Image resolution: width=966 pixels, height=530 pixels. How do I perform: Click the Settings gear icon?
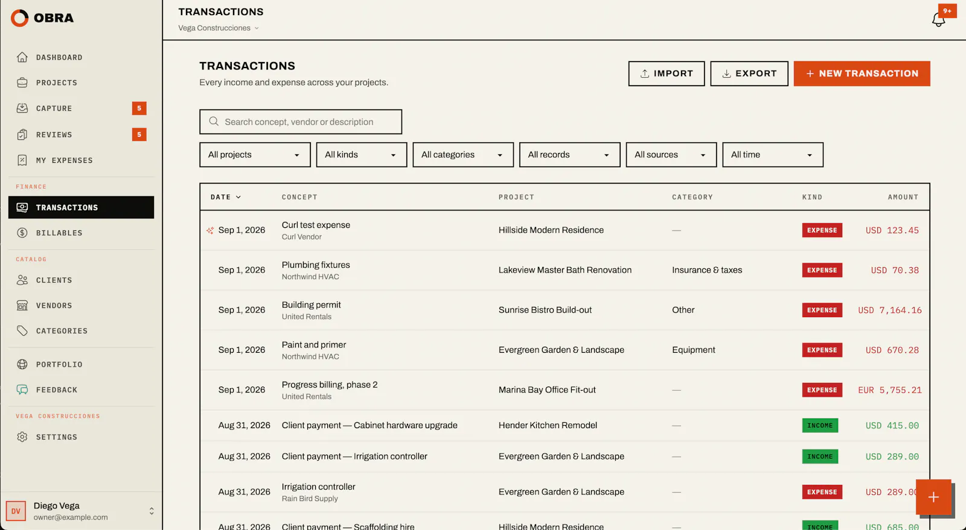click(x=22, y=437)
